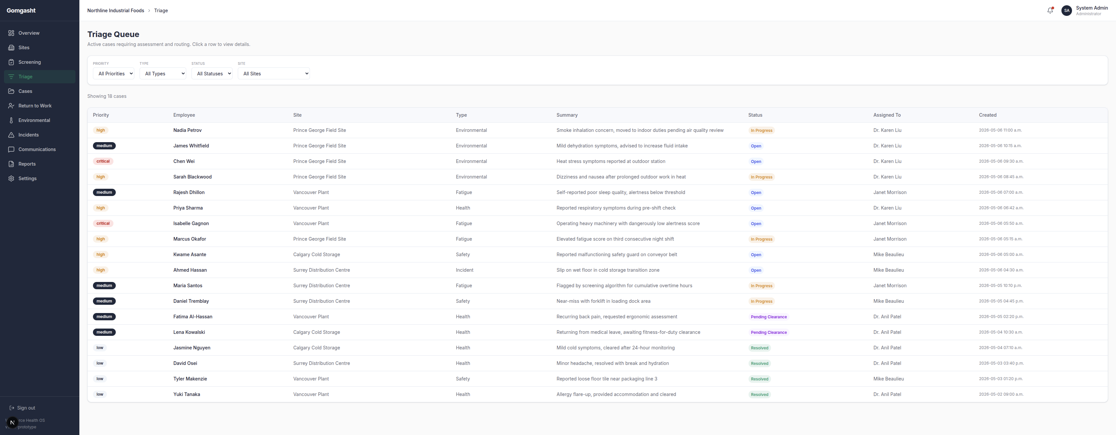Click Lena Kowalski's Pending Clearance badge
1116x435 pixels.
pos(769,333)
